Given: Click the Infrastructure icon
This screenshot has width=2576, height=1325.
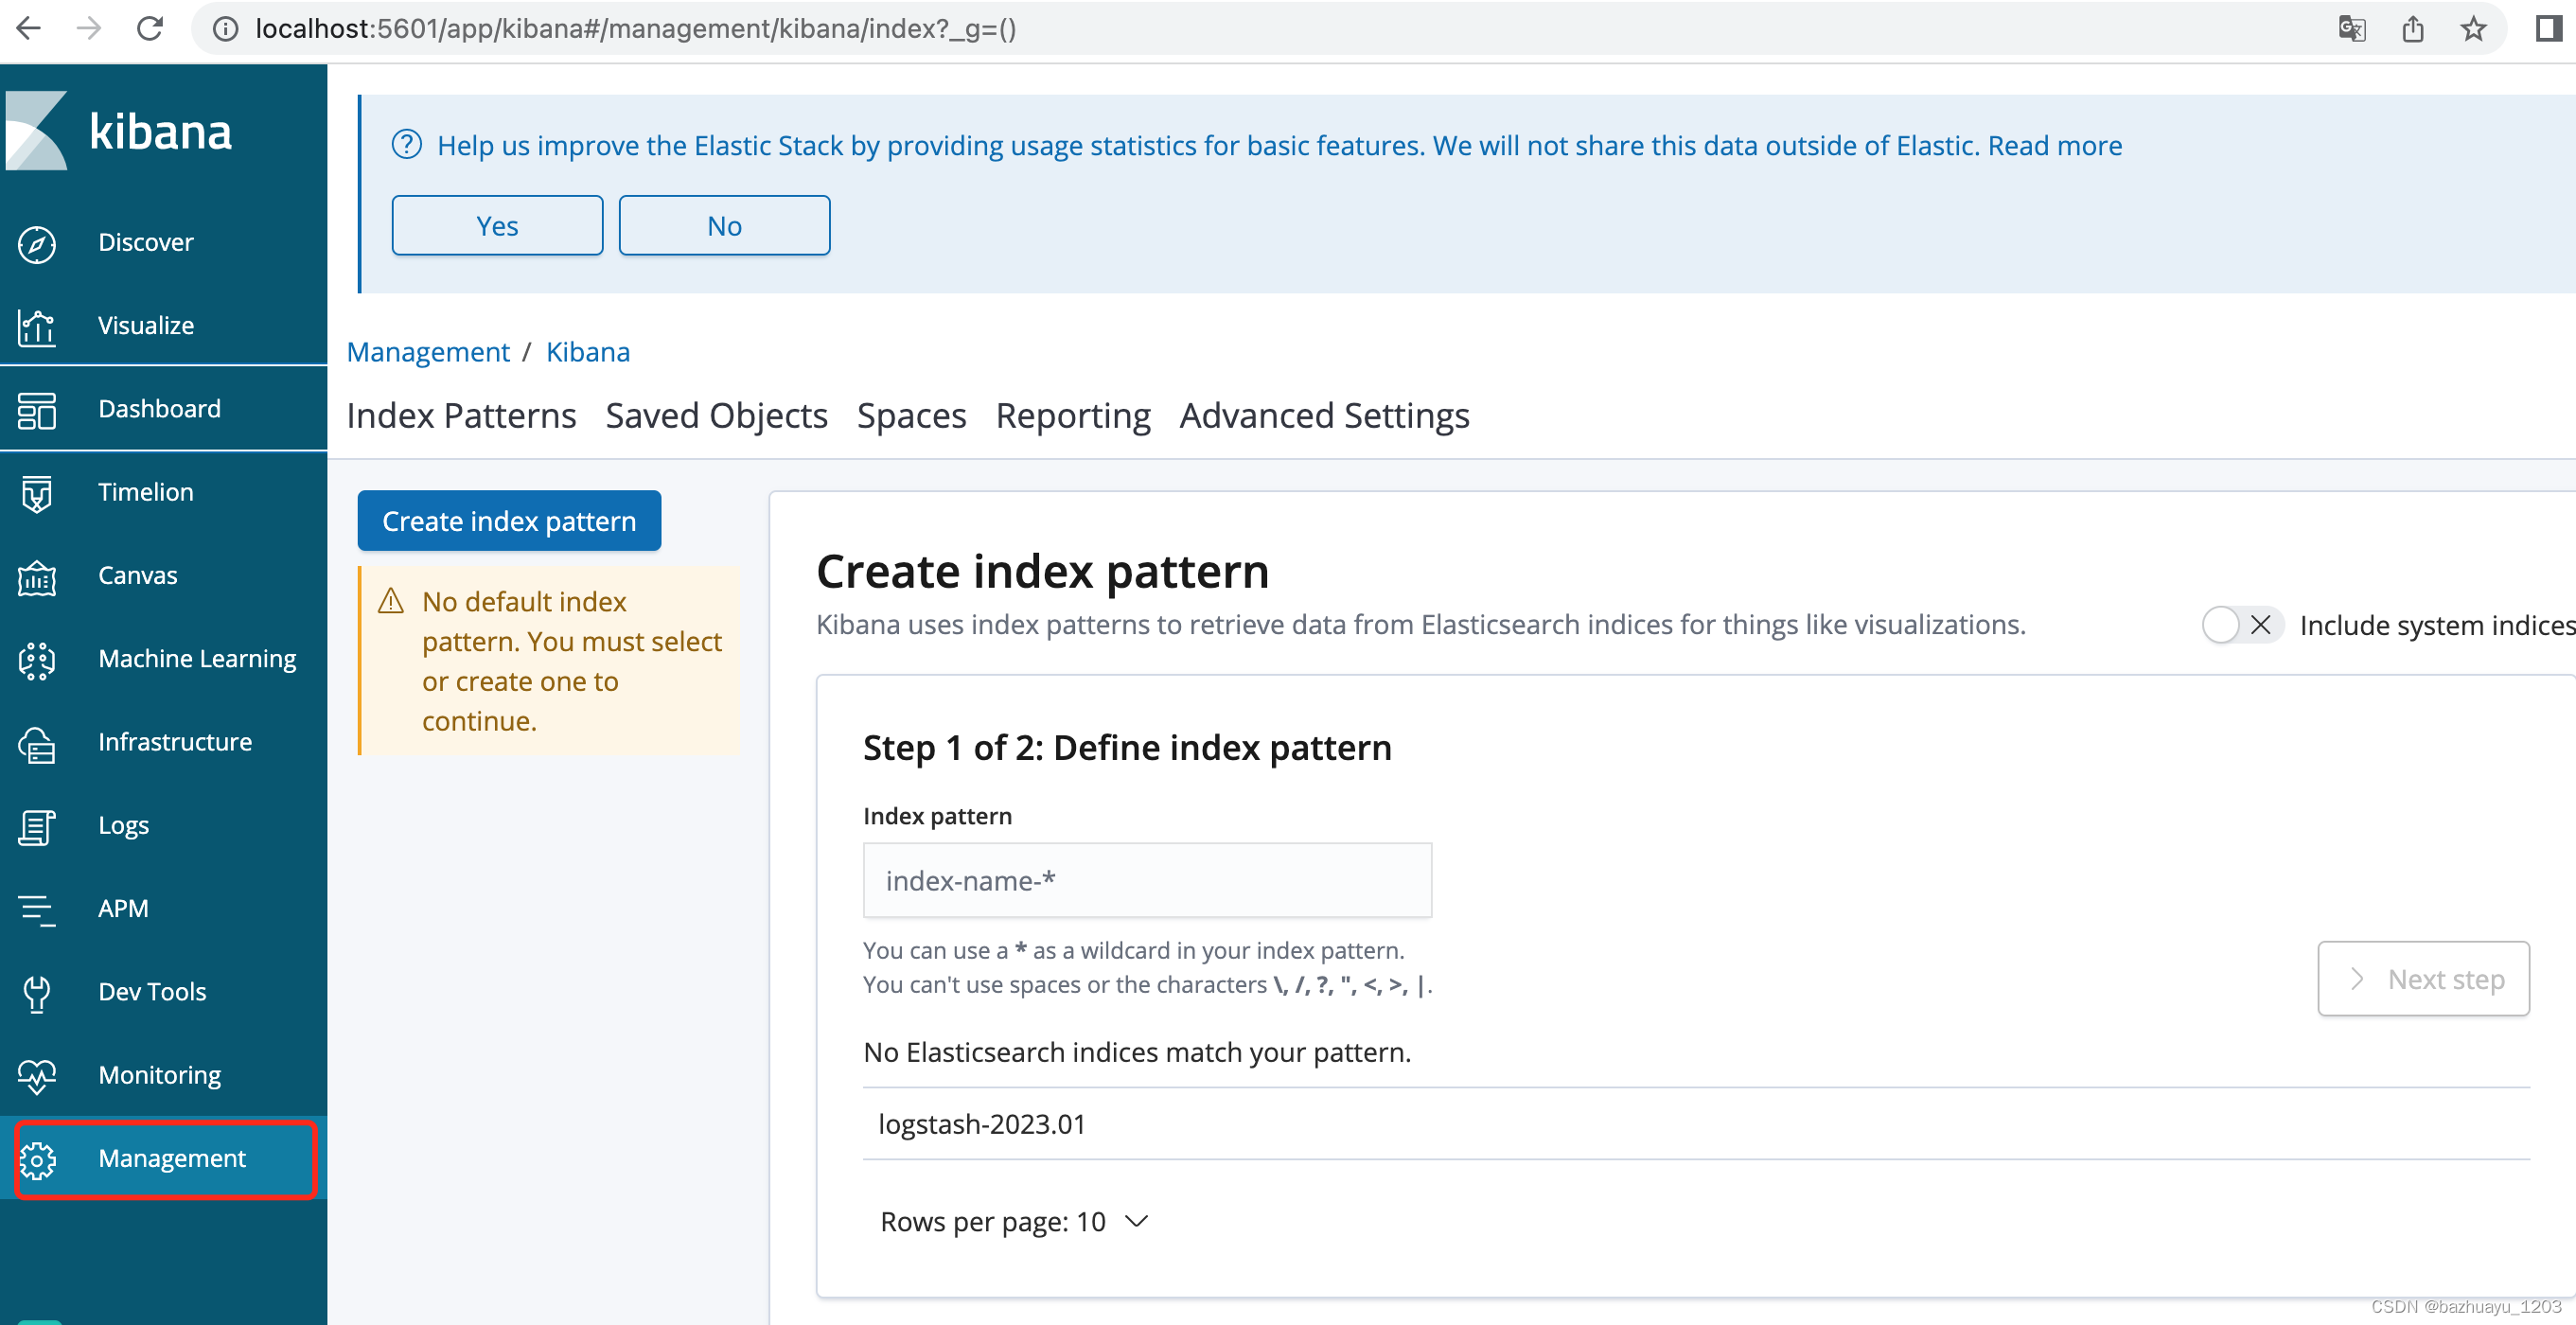Looking at the screenshot, I should point(37,744).
